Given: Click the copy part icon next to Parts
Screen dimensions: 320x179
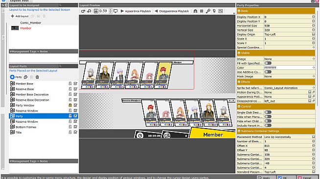Looking at the screenshot, I should click(x=26, y=77).
